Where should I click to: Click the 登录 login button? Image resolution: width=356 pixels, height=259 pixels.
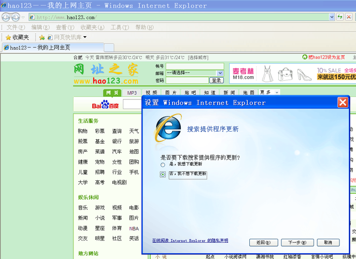tap(217, 80)
